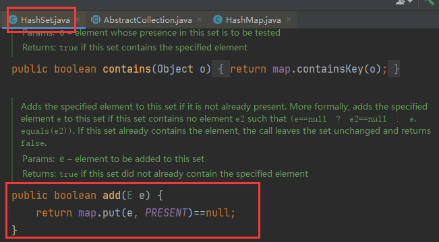Click the type parameter E in add signature
Image resolution: width=439 pixels, height=242 pixels.
(x=129, y=196)
